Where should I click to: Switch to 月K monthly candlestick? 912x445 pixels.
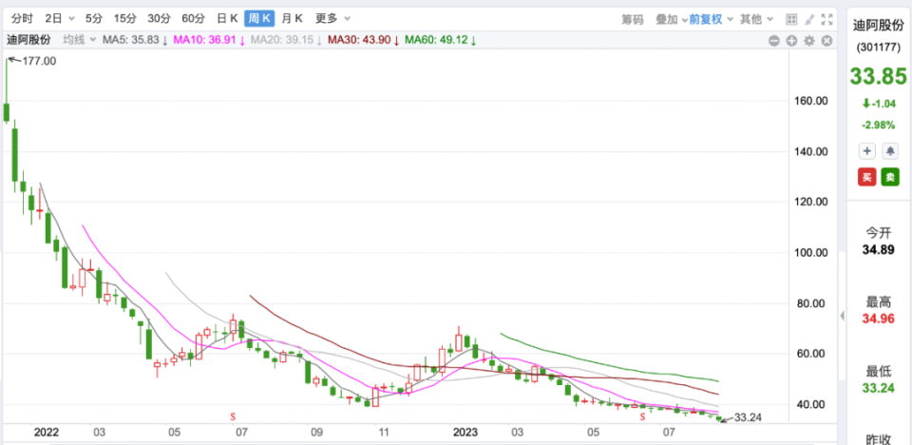[x=292, y=19]
